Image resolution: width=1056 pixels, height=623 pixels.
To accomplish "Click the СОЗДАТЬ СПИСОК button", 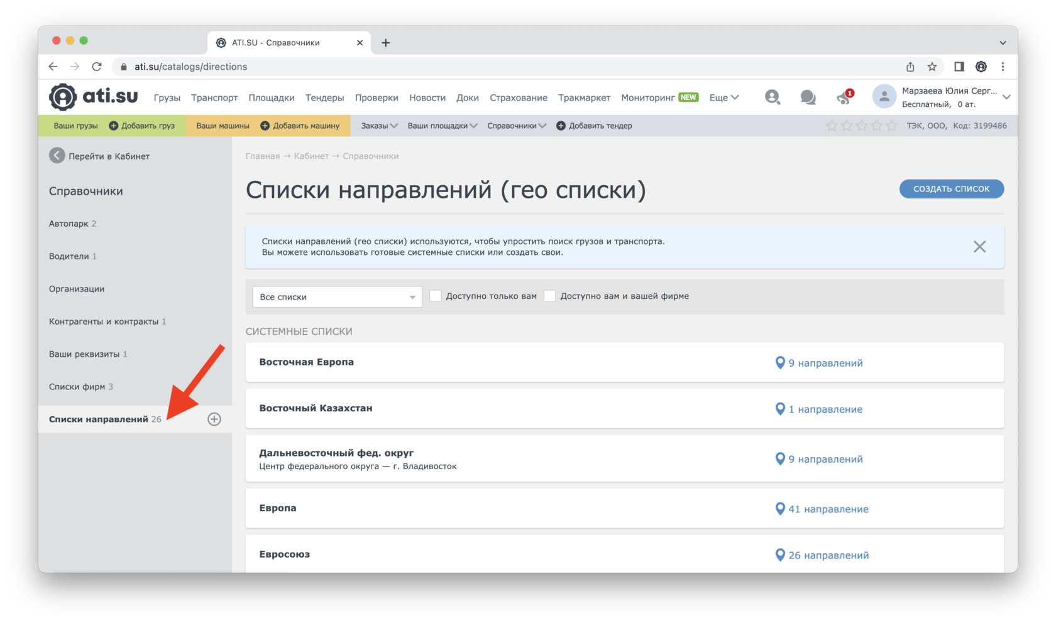I will point(951,188).
